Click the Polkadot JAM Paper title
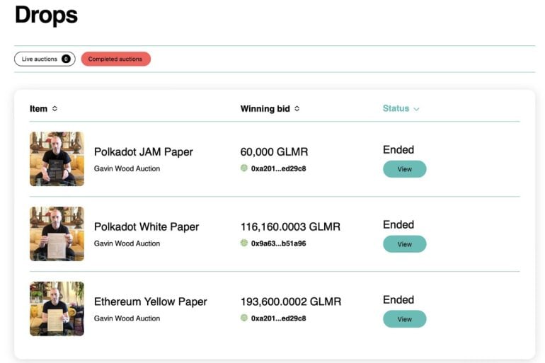This screenshot has height=363, width=545. pos(144,152)
